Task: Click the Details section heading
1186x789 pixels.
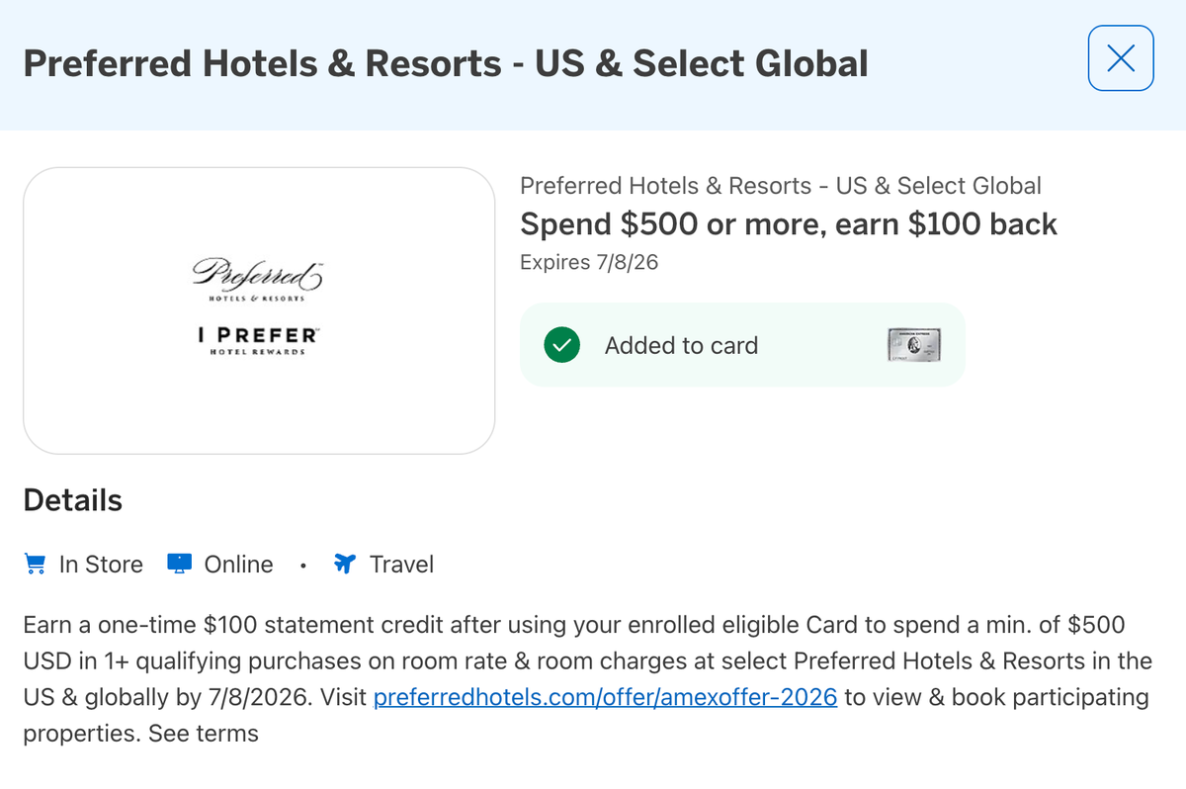Action: (72, 500)
